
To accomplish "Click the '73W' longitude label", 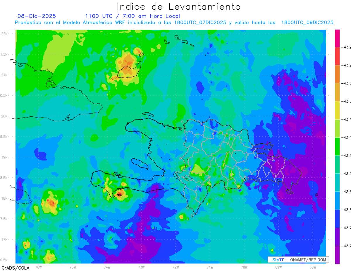I will click(141, 267).
